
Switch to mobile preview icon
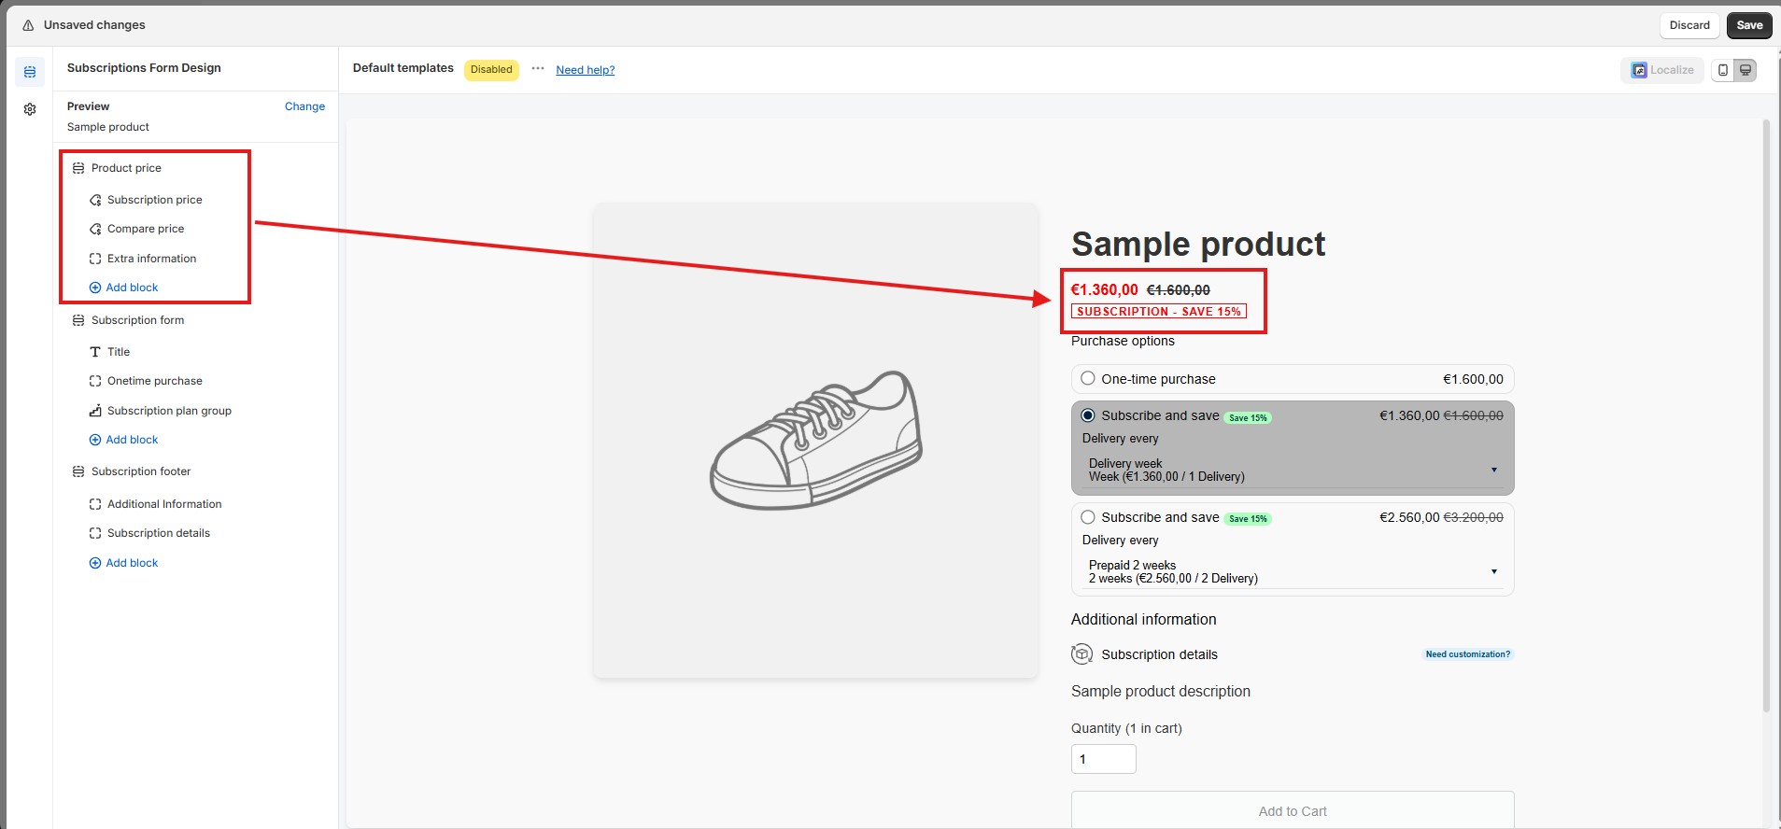1723,70
